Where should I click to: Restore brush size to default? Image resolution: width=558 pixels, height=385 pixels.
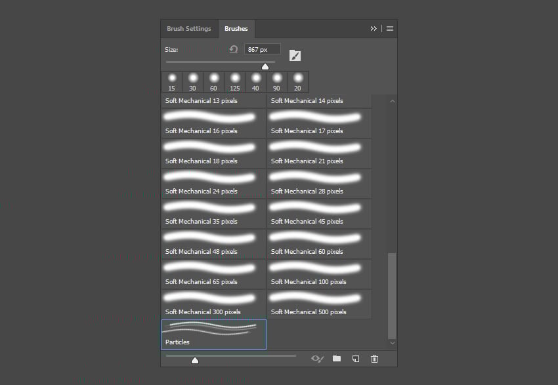[234, 49]
